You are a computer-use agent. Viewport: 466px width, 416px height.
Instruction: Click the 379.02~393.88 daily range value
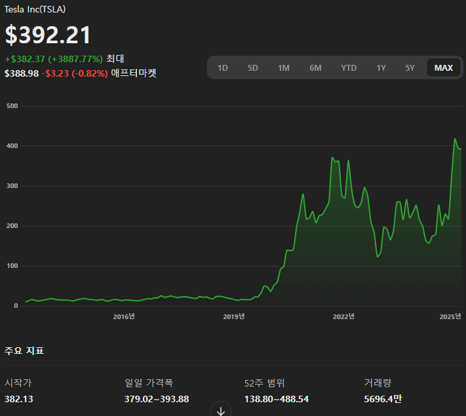coord(157,399)
